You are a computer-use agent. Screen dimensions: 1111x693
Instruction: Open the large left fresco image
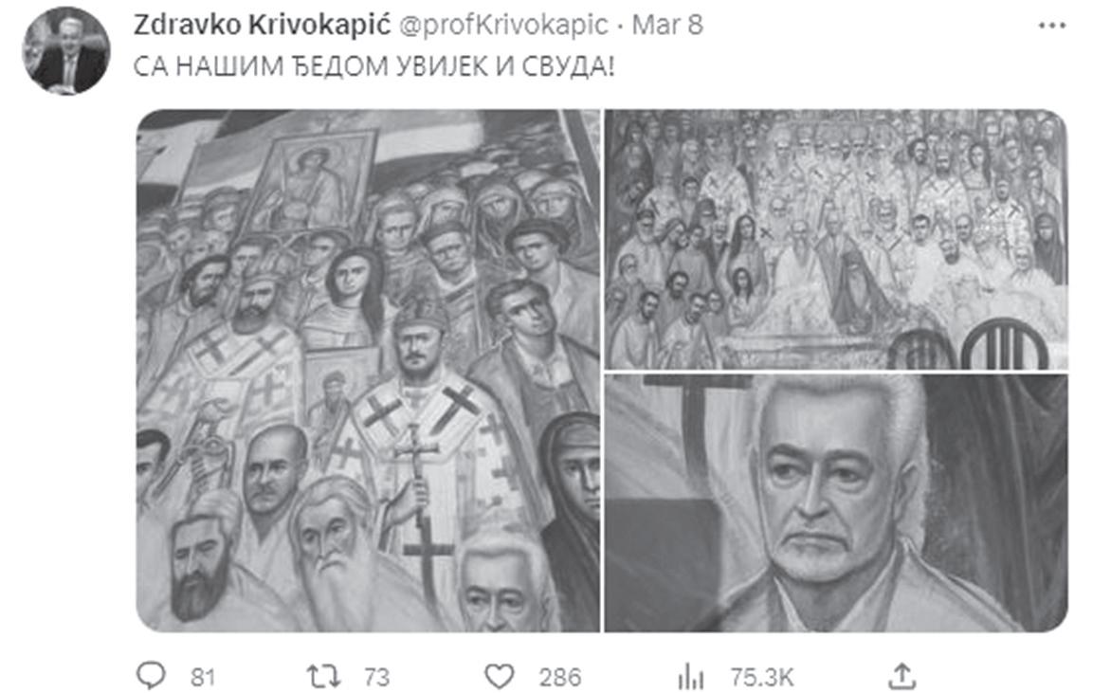pos(369,371)
